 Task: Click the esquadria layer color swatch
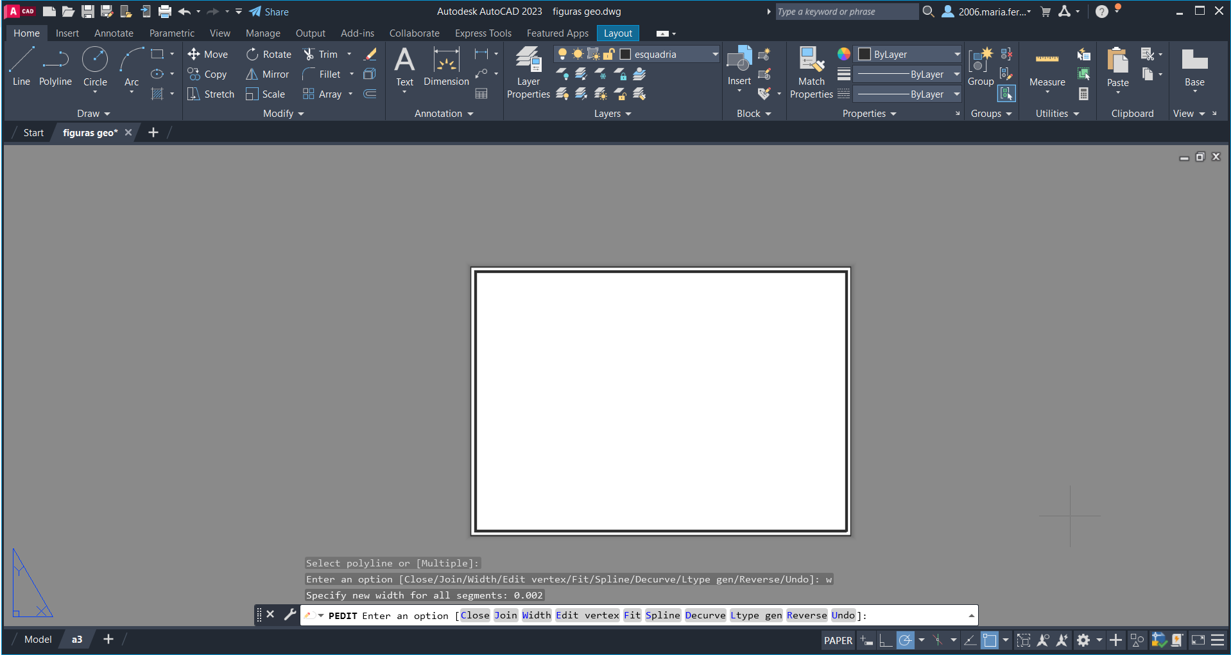point(625,54)
